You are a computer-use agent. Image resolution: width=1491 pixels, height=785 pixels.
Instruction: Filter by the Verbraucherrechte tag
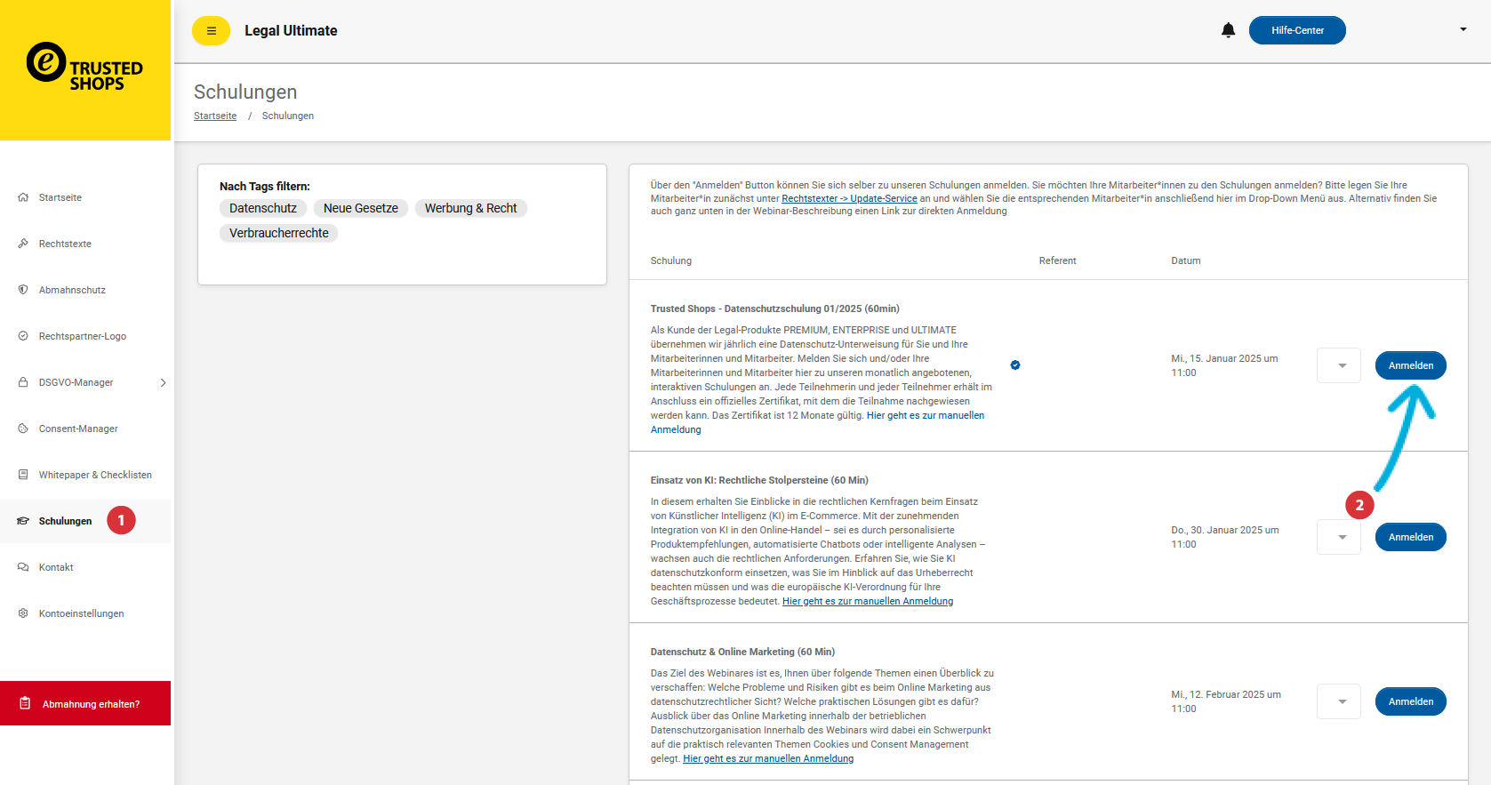coord(279,233)
